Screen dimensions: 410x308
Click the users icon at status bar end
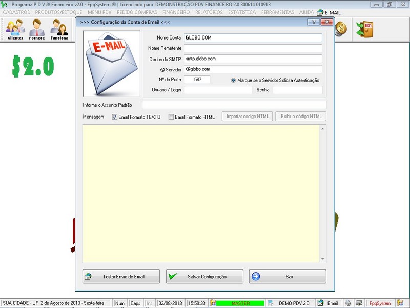coord(400,303)
